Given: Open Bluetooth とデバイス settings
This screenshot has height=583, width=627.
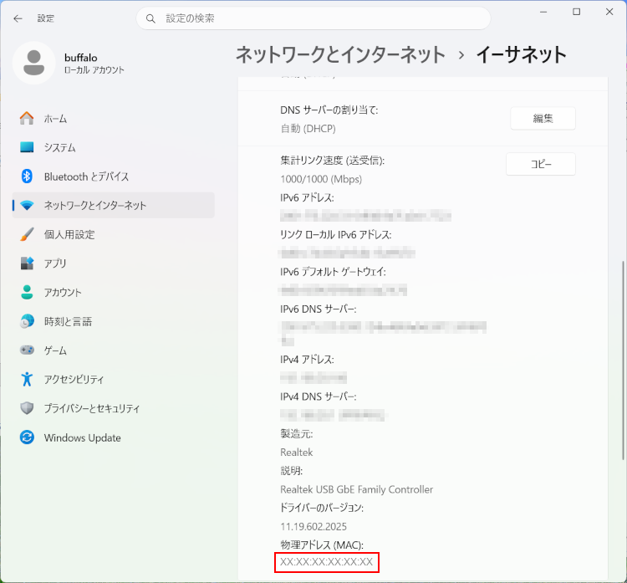Looking at the screenshot, I should point(114,176).
